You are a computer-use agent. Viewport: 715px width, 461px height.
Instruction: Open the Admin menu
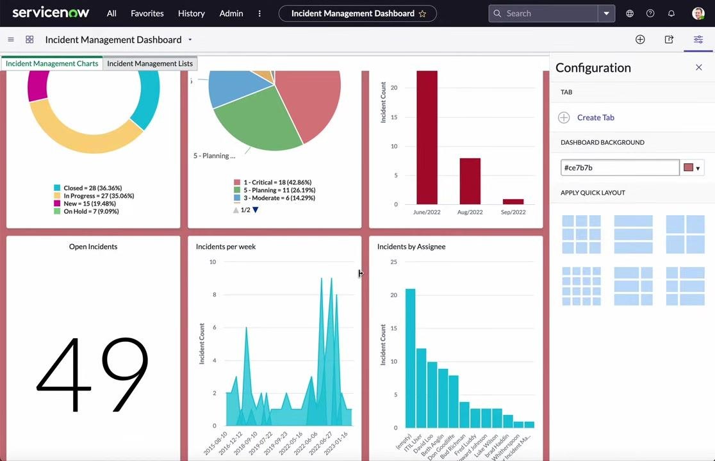click(231, 13)
